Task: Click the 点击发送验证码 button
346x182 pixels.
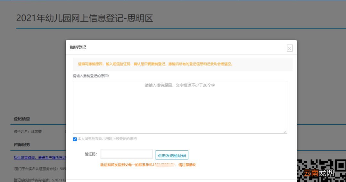Action: pyautogui.click(x=172, y=155)
